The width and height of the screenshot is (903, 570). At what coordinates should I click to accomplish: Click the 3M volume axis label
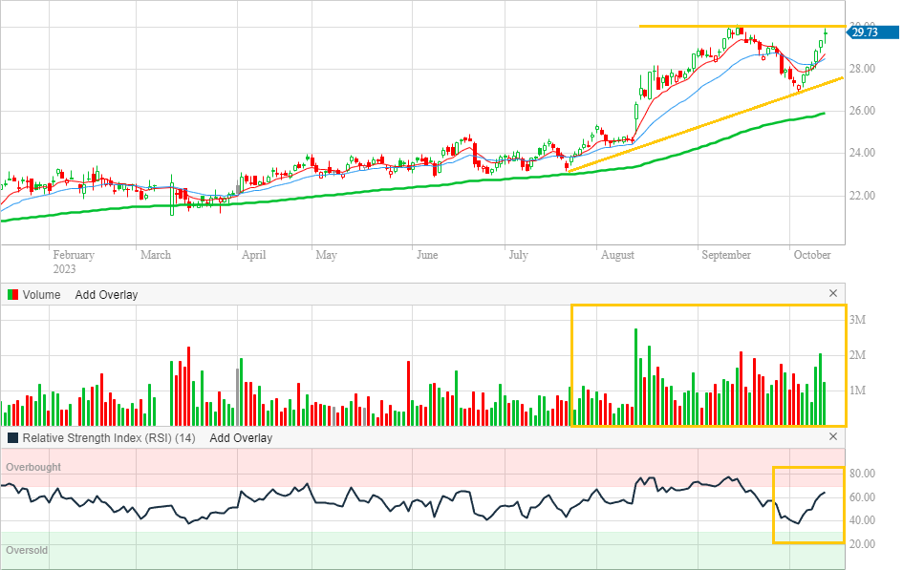click(857, 320)
